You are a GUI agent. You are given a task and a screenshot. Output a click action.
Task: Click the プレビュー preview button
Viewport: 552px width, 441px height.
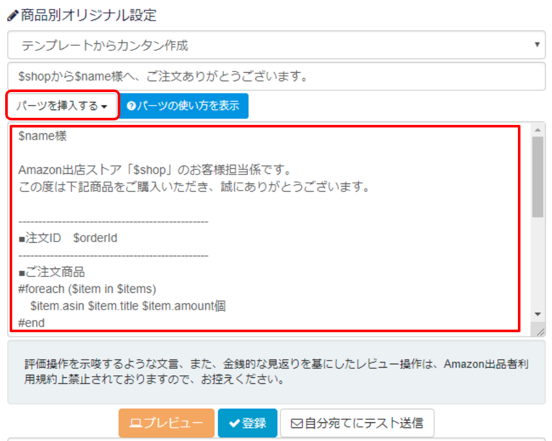coord(167,423)
